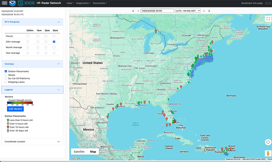Step back one time interval
The width and height of the screenshot is (272, 162).
[x=138, y=11]
